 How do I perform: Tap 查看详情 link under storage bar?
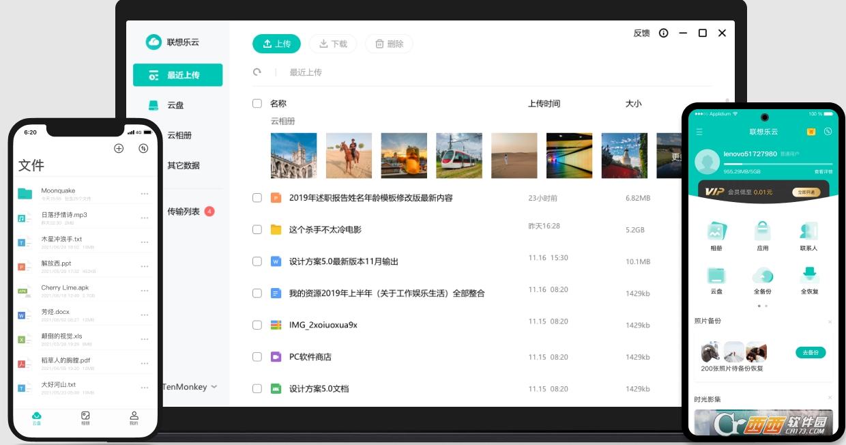pos(823,171)
